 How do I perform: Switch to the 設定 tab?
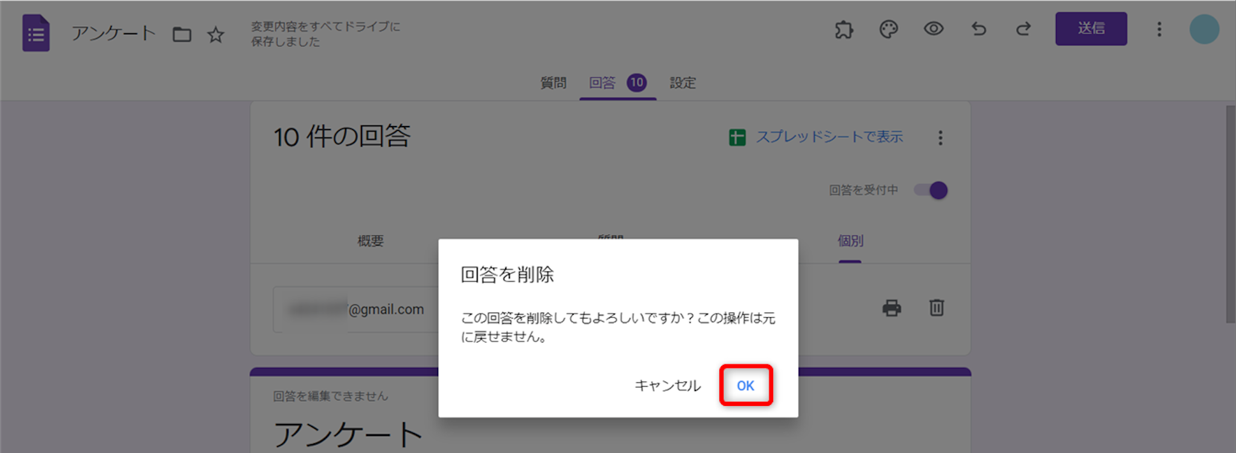(x=683, y=83)
